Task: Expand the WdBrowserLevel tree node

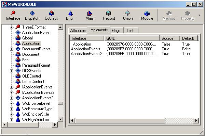Action: (x=12, y=103)
